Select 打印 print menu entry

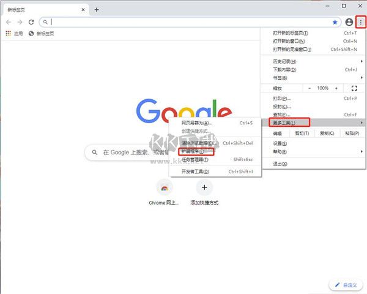(313, 99)
